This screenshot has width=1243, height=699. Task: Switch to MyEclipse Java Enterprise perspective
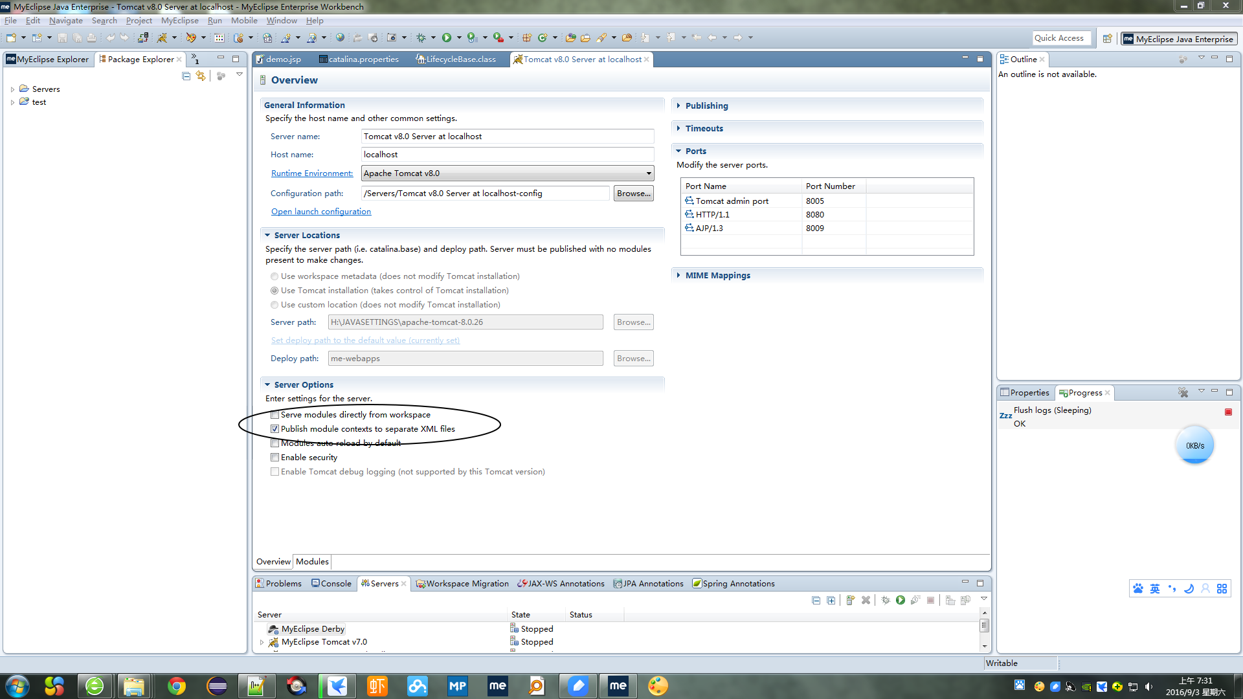pos(1179,39)
